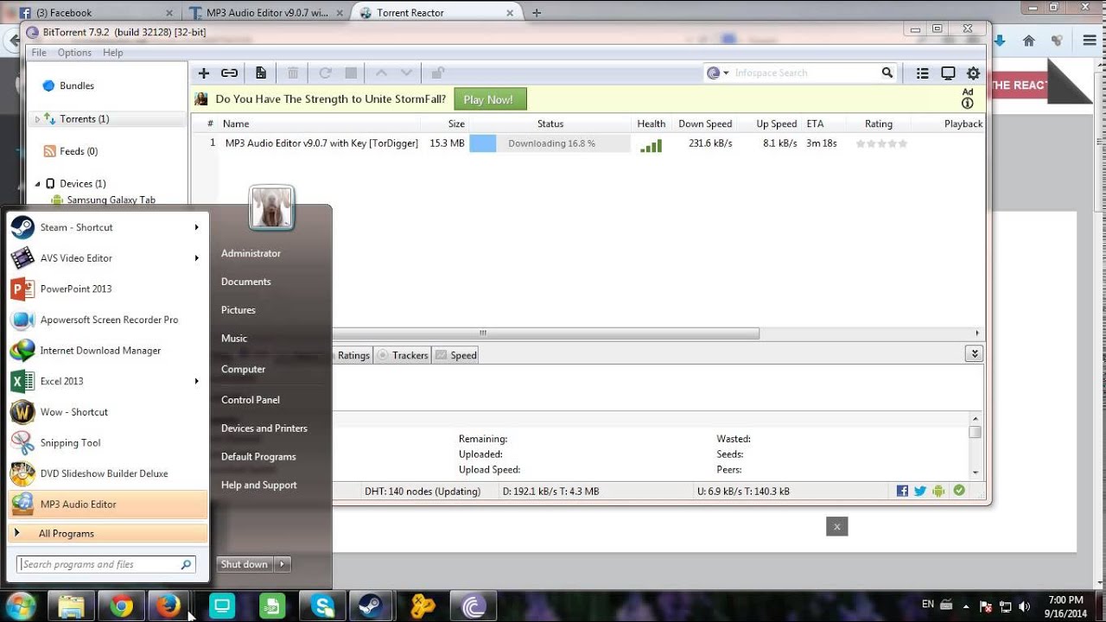Open search provider dropdown arrow
The image size is (1106, 622).
click(x=727, y=73)
